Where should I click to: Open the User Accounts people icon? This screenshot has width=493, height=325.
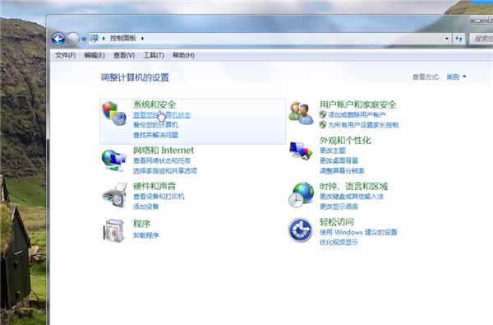pyautogui.click(x=301, y=113)
